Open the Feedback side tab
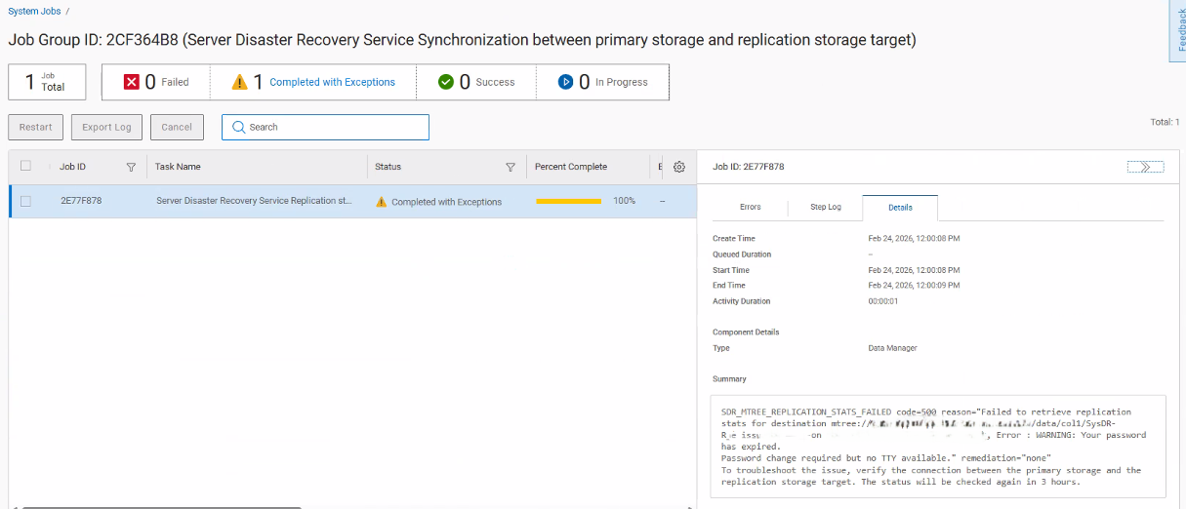The image size is (1186, 509). point(1179,31)
